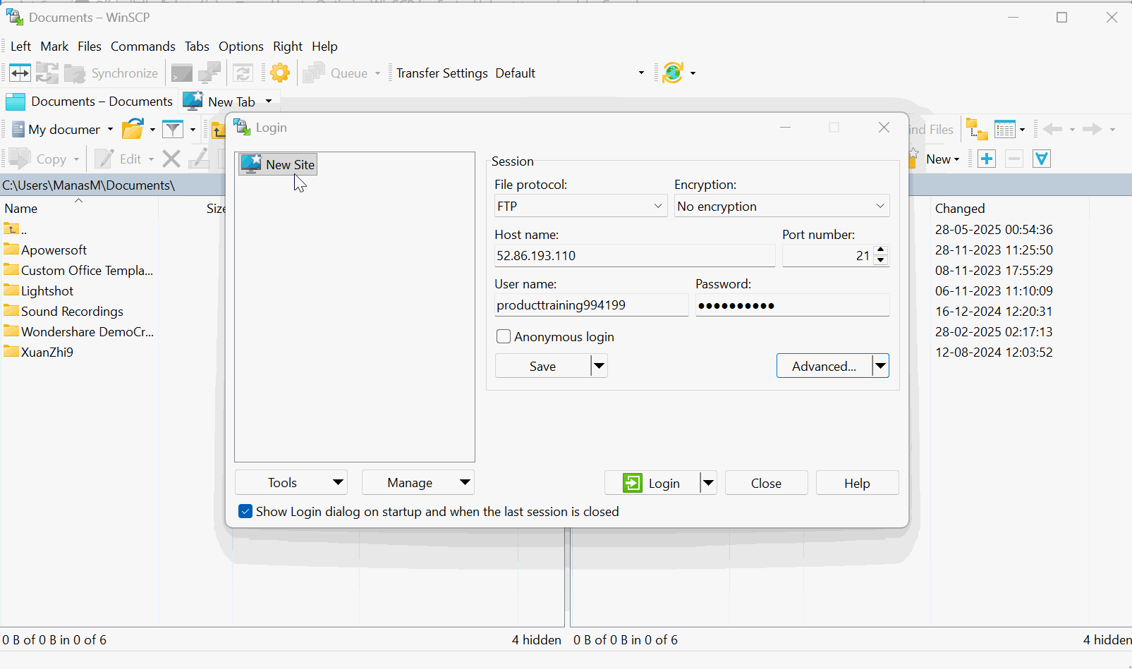Open the File protocol dropdown
The height and width of the screenshot is (669, 1132).
580,207
